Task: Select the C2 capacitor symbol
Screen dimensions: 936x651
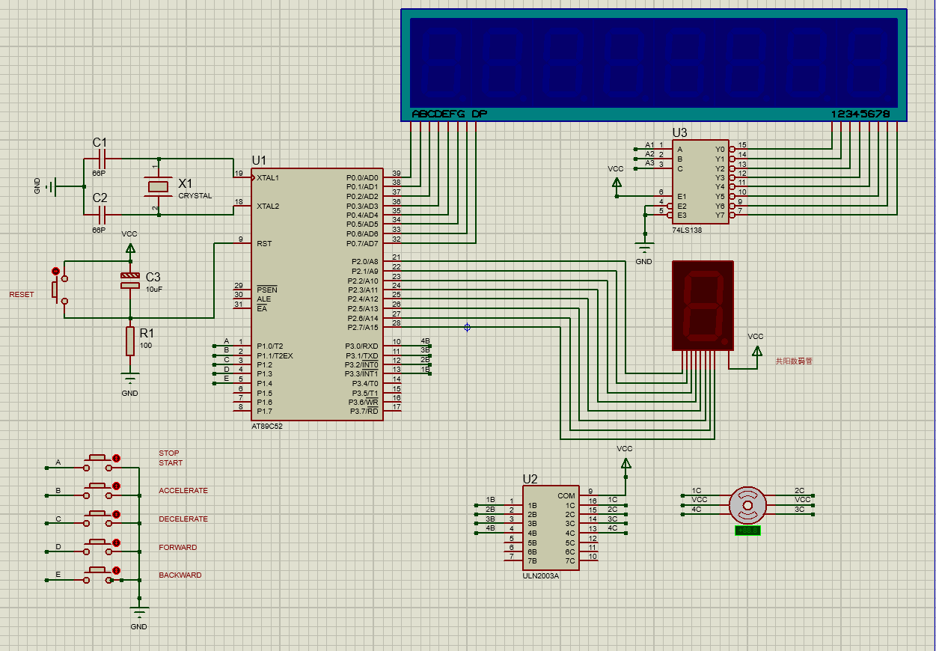Action: tap(103, 216)
